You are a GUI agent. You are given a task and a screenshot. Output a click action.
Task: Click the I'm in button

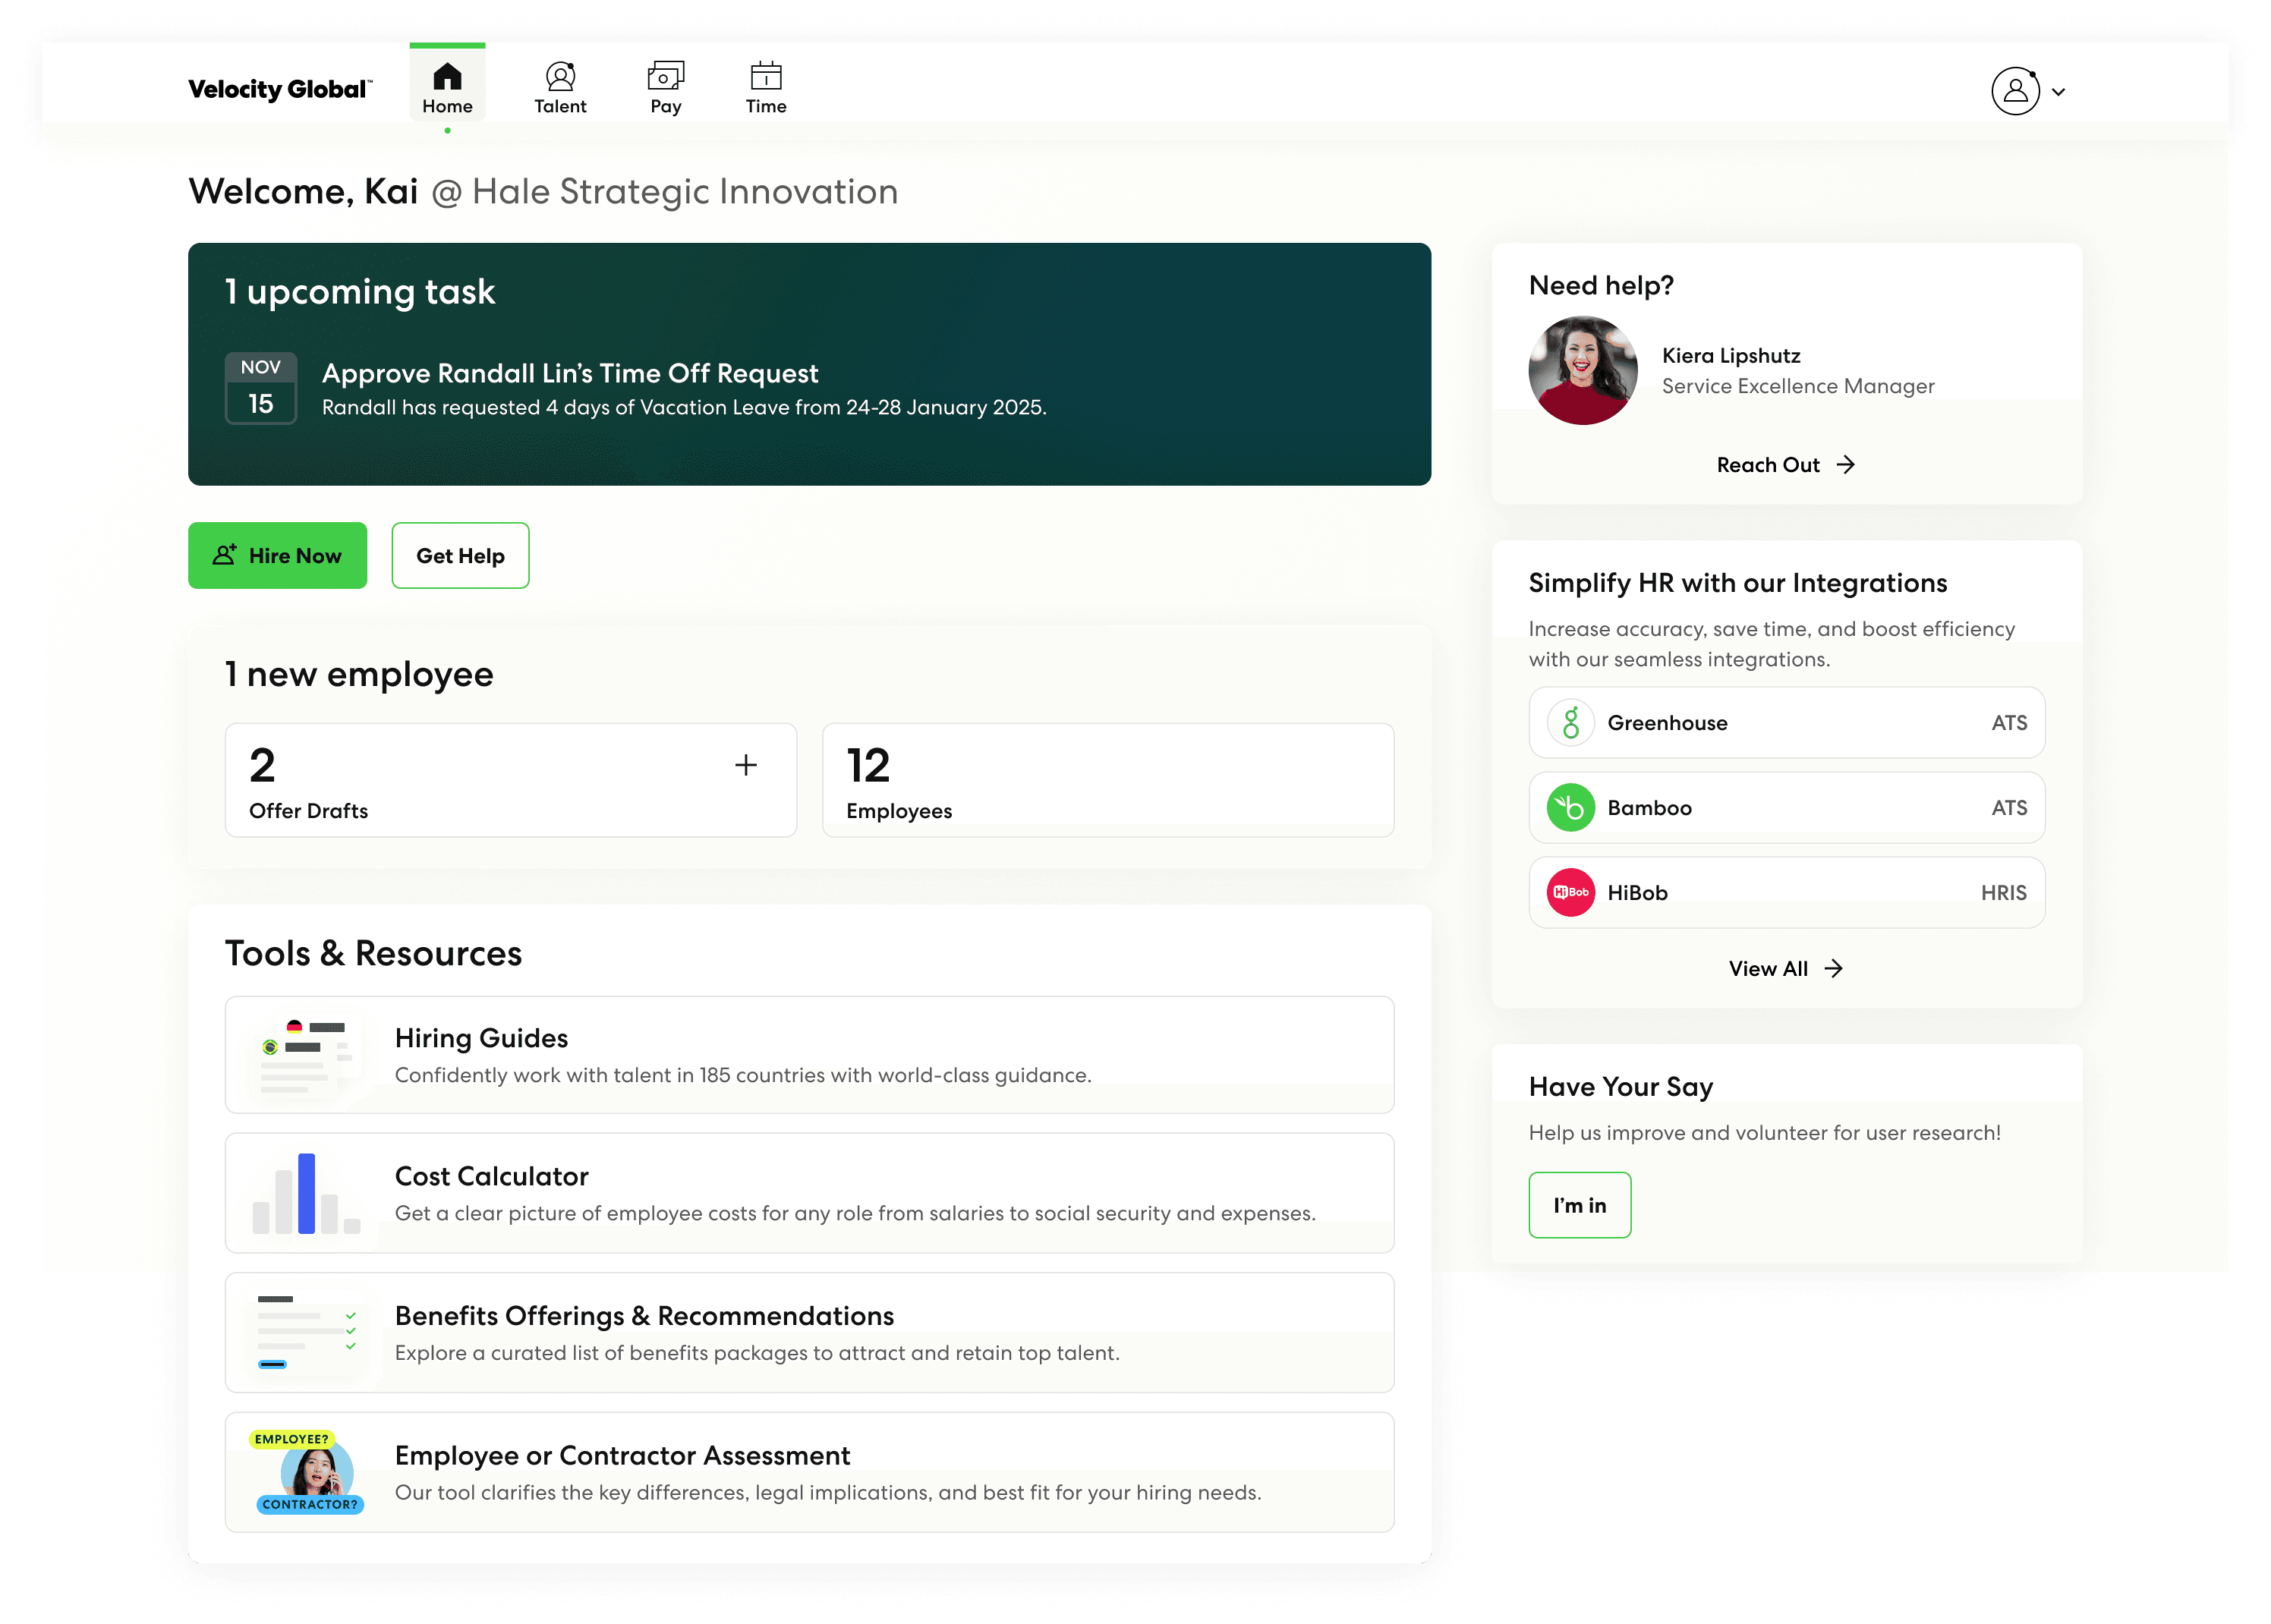(1579, 1206)
